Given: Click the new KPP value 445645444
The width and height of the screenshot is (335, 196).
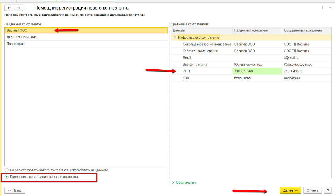Looking at the screenshot, I should [x=292, y=78].
